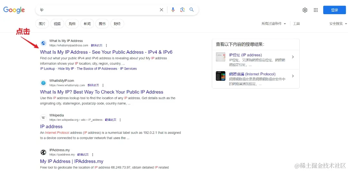Click the WhatIsMyIP.com site name text
This screenshot has height=171, width=348.
[x=62, y=81]
